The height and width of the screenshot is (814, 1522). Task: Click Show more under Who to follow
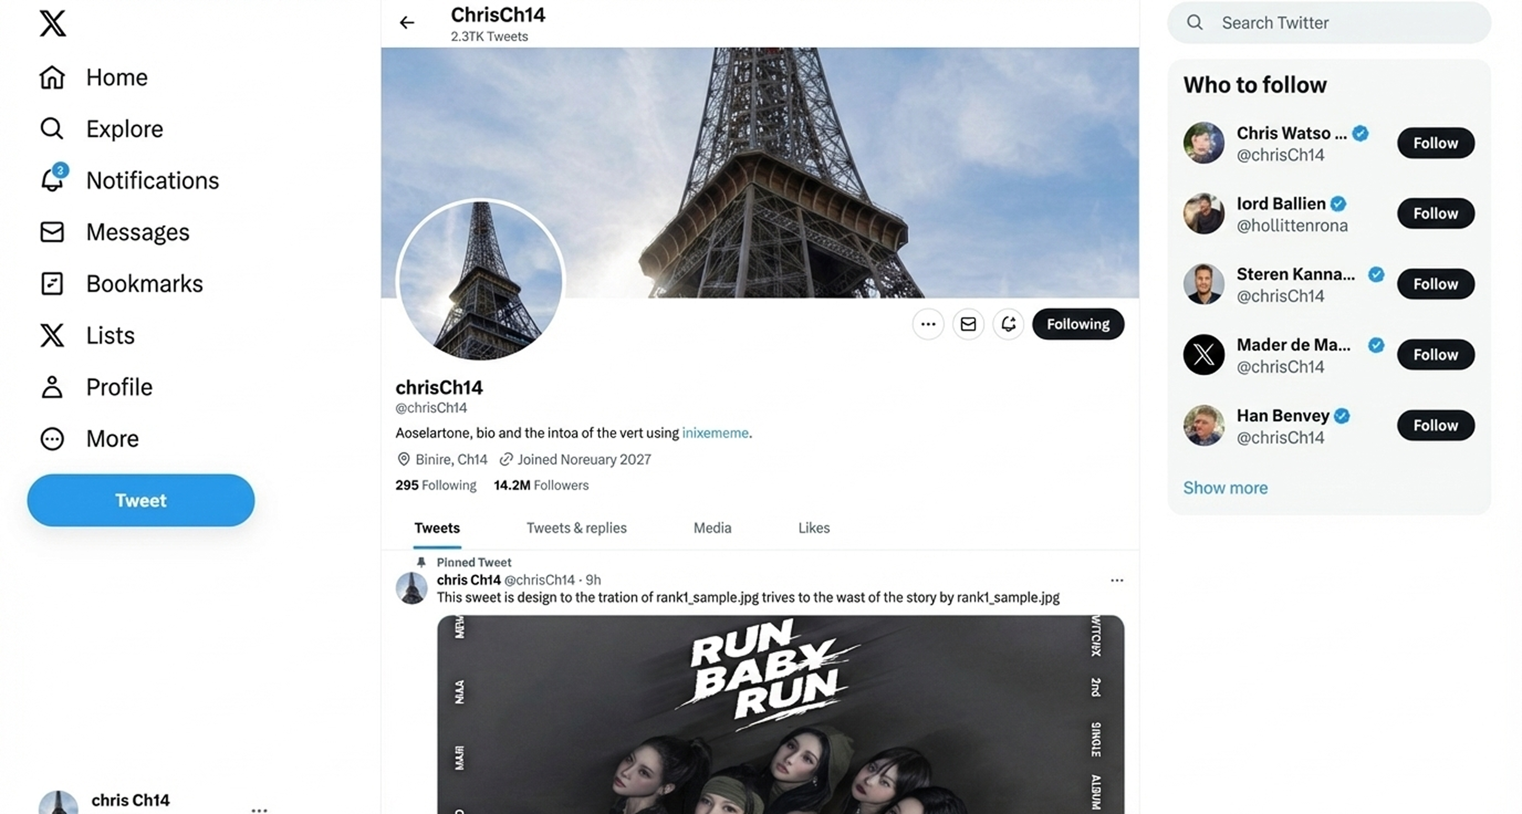[1225, 487]
